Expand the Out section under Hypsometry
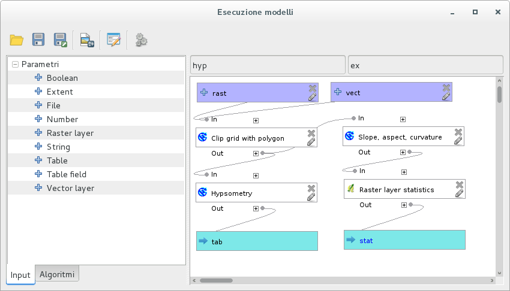The height and width of the screenshot is (291, 510). 256,208
